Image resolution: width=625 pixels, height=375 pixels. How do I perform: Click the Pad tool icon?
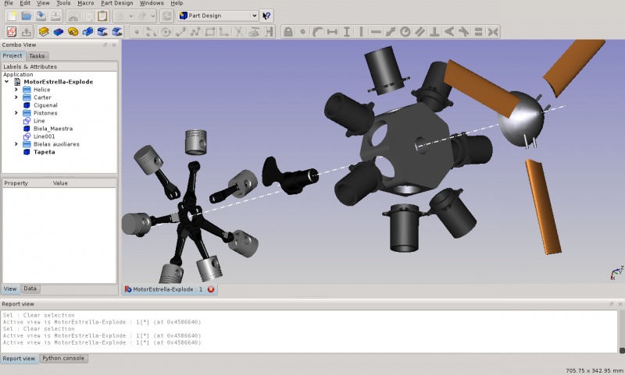coord(44,32)
